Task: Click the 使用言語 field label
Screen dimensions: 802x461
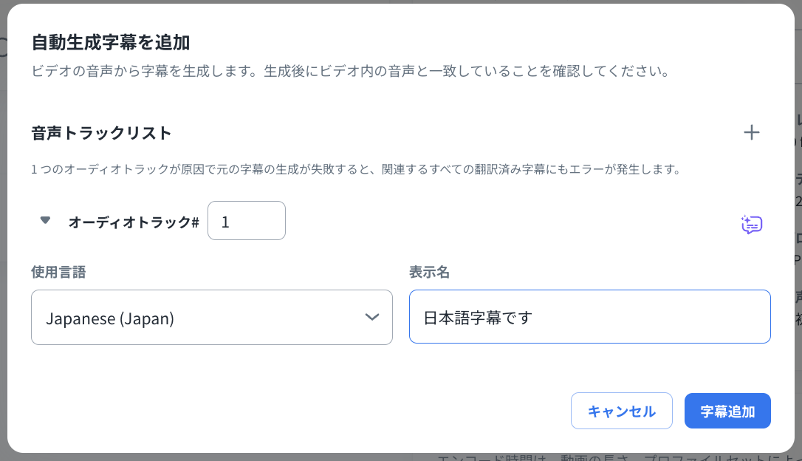Action: [x=58, y=273]
